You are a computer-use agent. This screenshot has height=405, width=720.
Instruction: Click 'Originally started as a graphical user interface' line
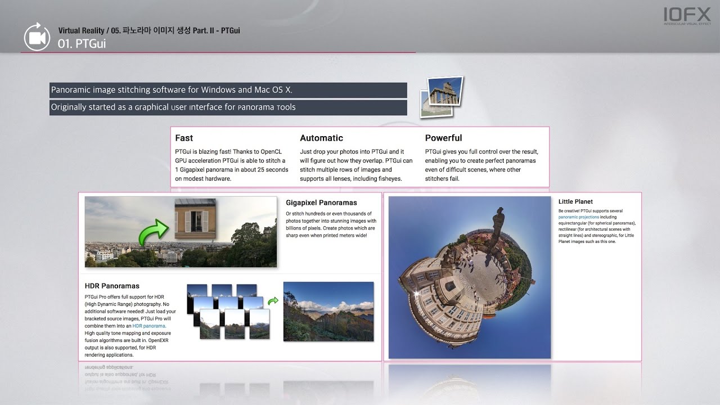click(228, 107)
